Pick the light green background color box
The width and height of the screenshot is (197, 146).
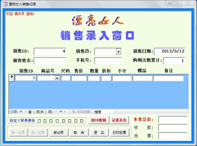45,121
